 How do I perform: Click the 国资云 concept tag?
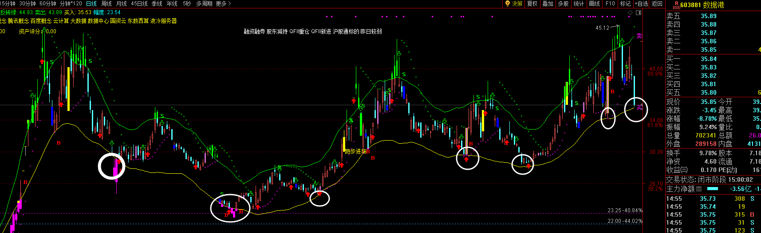click(118, 21)
